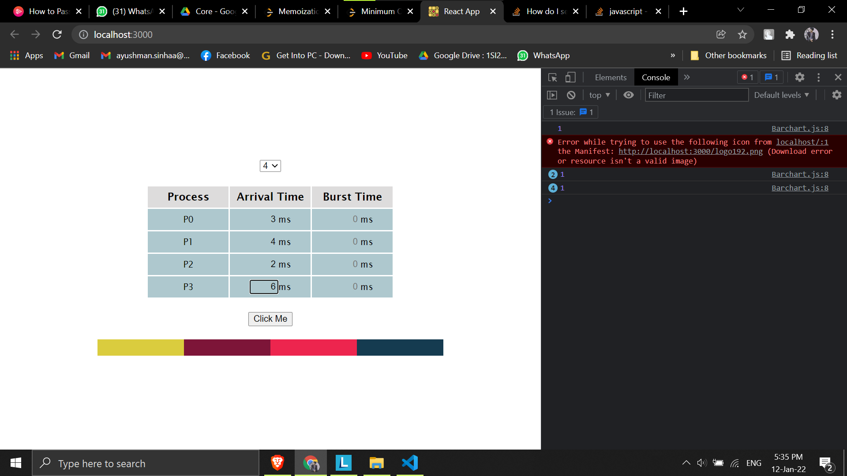Bookmark this page with star icon

tap(742, 34)
